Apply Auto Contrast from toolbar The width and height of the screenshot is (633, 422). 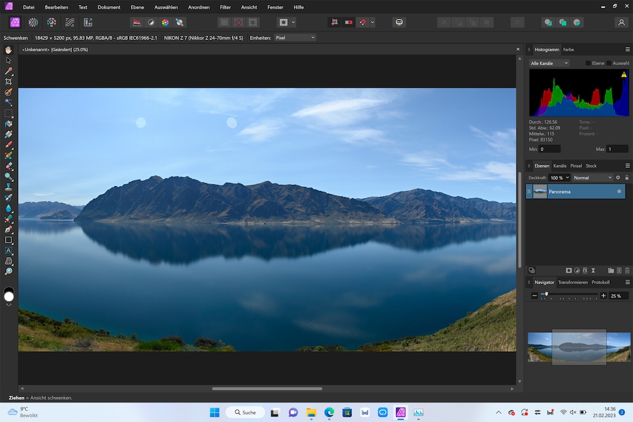coord(151,22)
